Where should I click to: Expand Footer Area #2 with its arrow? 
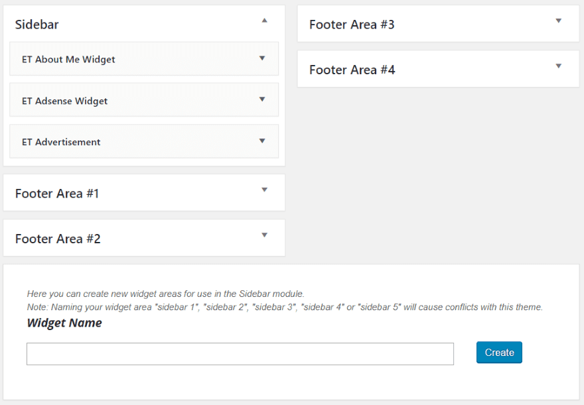[x=264, y=235]
